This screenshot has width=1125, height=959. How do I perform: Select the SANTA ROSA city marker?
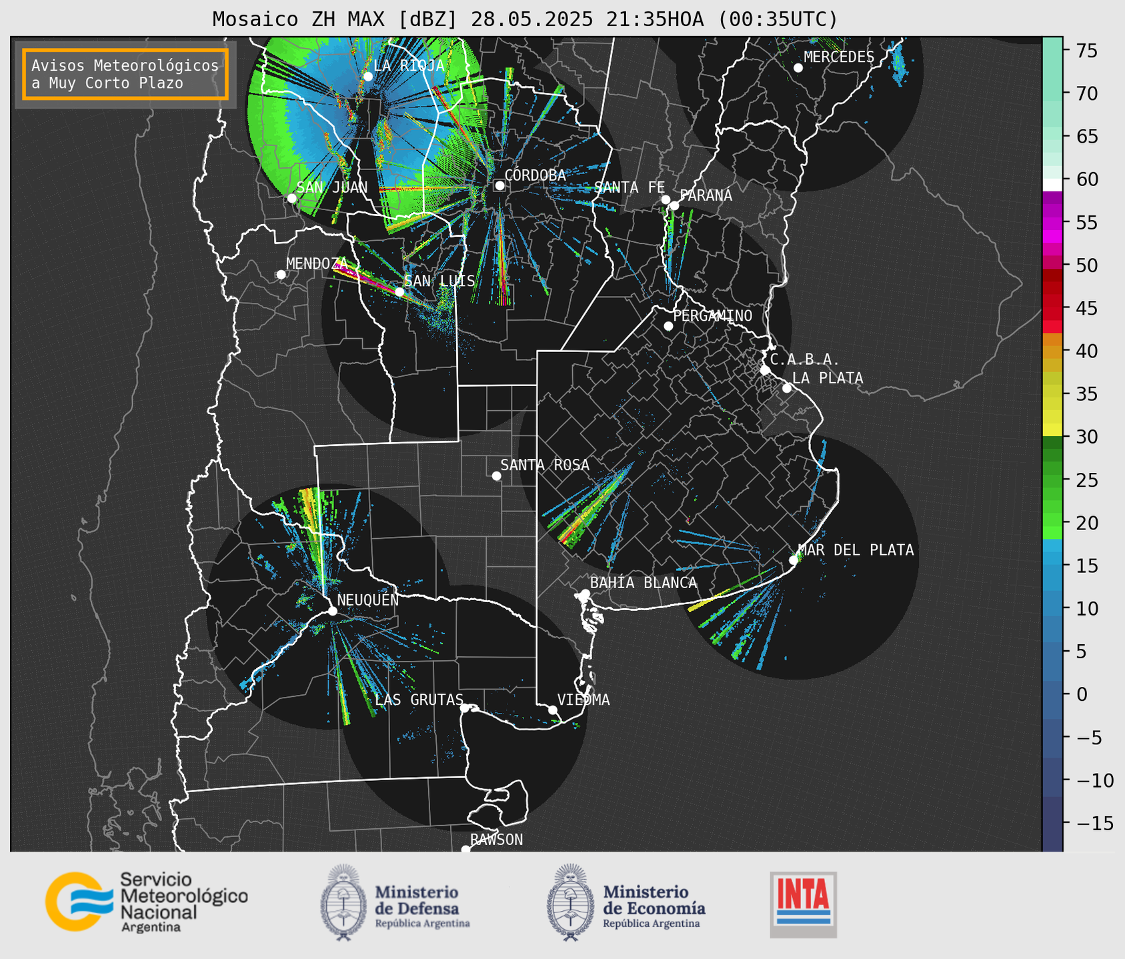pyautogui.click(x=496, y=475)
